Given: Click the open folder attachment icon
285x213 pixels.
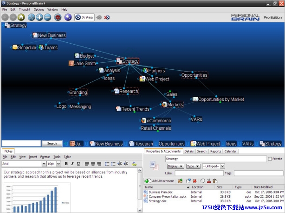Looking at the screenshot, I should pyautogui.click(x=180, y=181).
